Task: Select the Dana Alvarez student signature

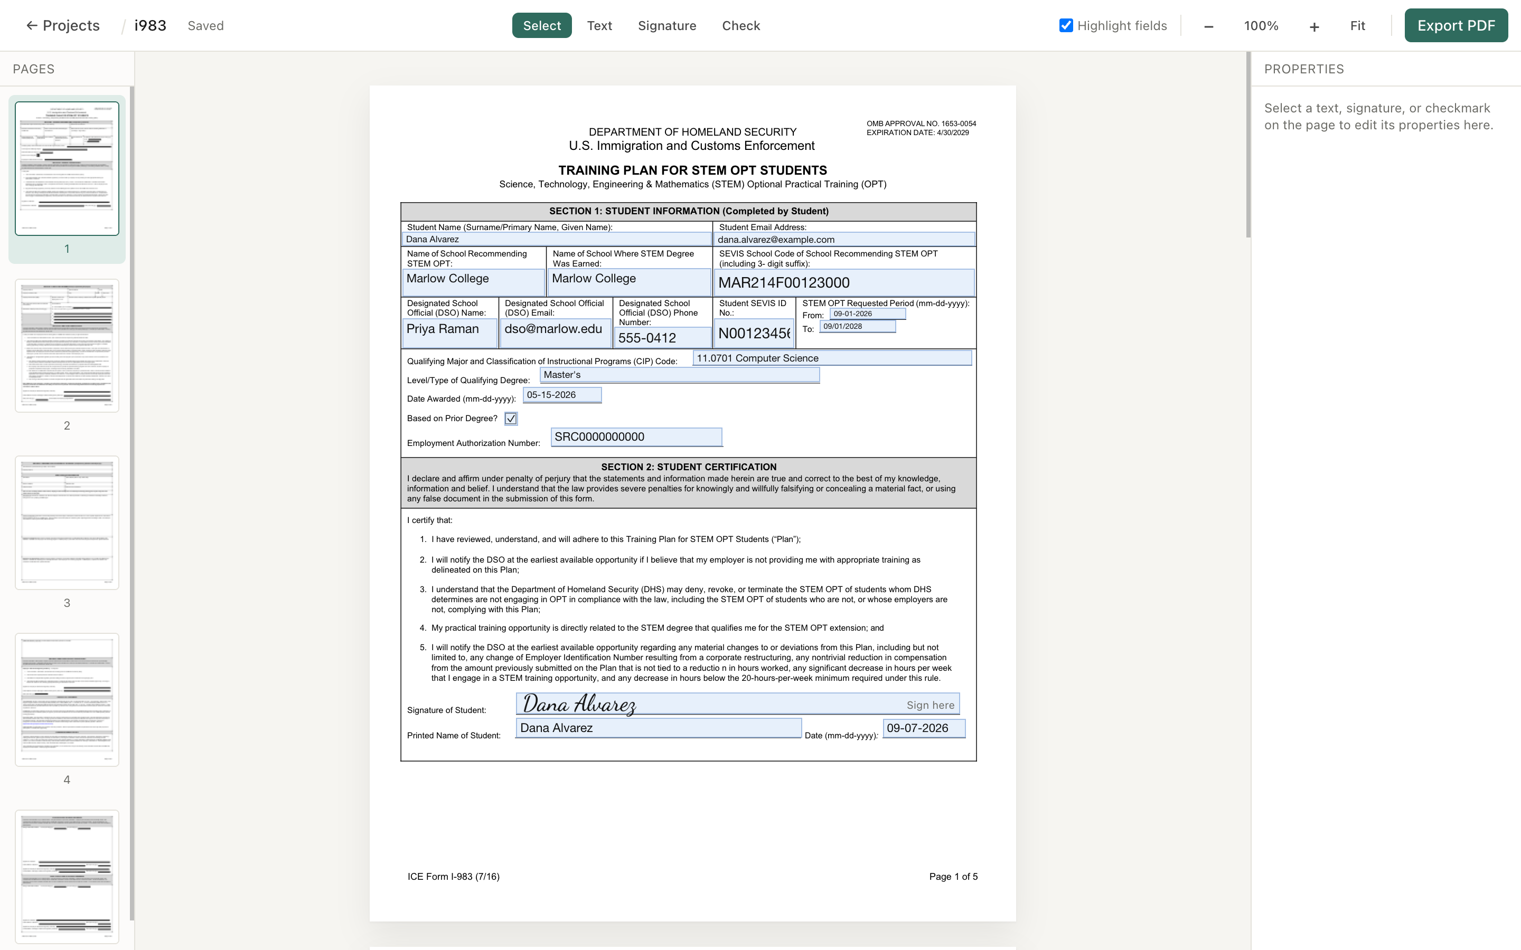Action: tap(579, 704)
